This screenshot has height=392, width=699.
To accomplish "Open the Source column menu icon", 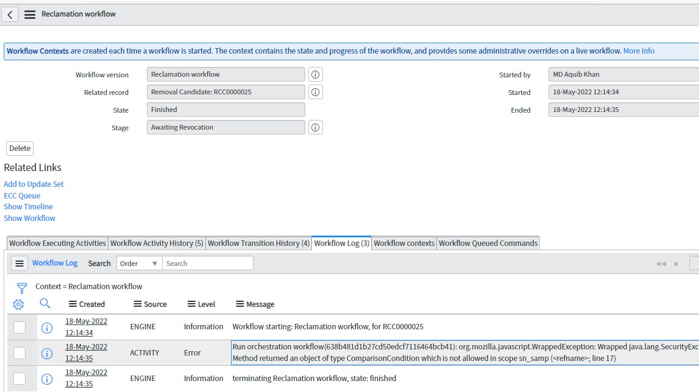I will 138,304.
